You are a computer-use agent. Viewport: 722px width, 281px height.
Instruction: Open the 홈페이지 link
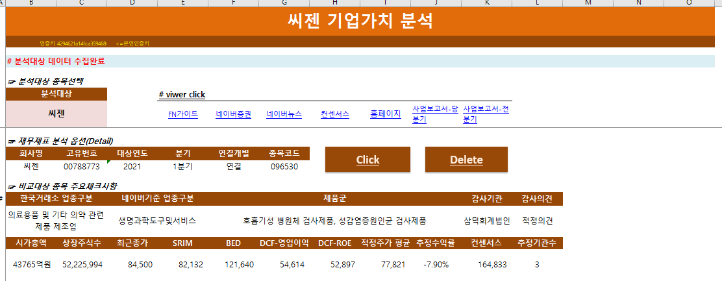(x=386, y=114)
